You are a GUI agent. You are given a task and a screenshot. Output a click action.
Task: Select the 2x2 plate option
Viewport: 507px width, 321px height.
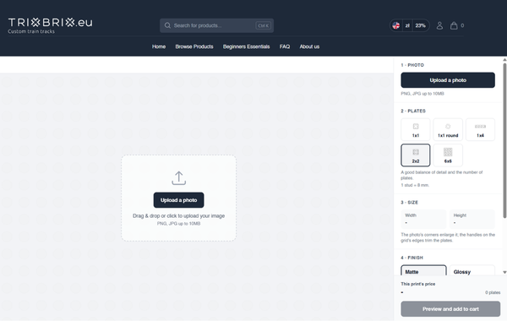416,155
